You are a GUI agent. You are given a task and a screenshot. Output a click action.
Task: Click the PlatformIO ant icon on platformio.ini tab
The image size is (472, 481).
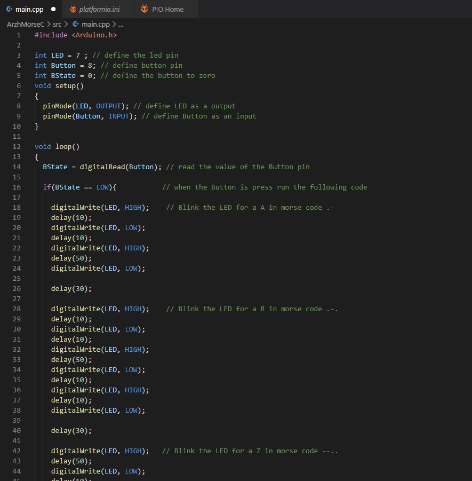[73, 9]
